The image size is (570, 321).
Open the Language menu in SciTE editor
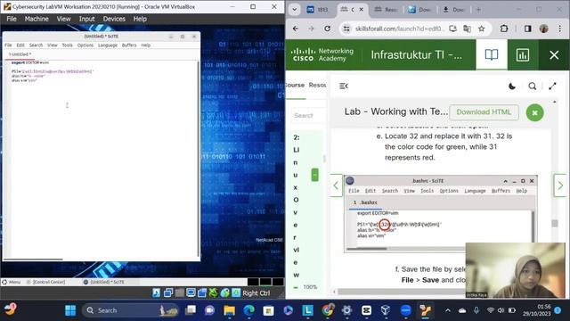tap(108, 45)
